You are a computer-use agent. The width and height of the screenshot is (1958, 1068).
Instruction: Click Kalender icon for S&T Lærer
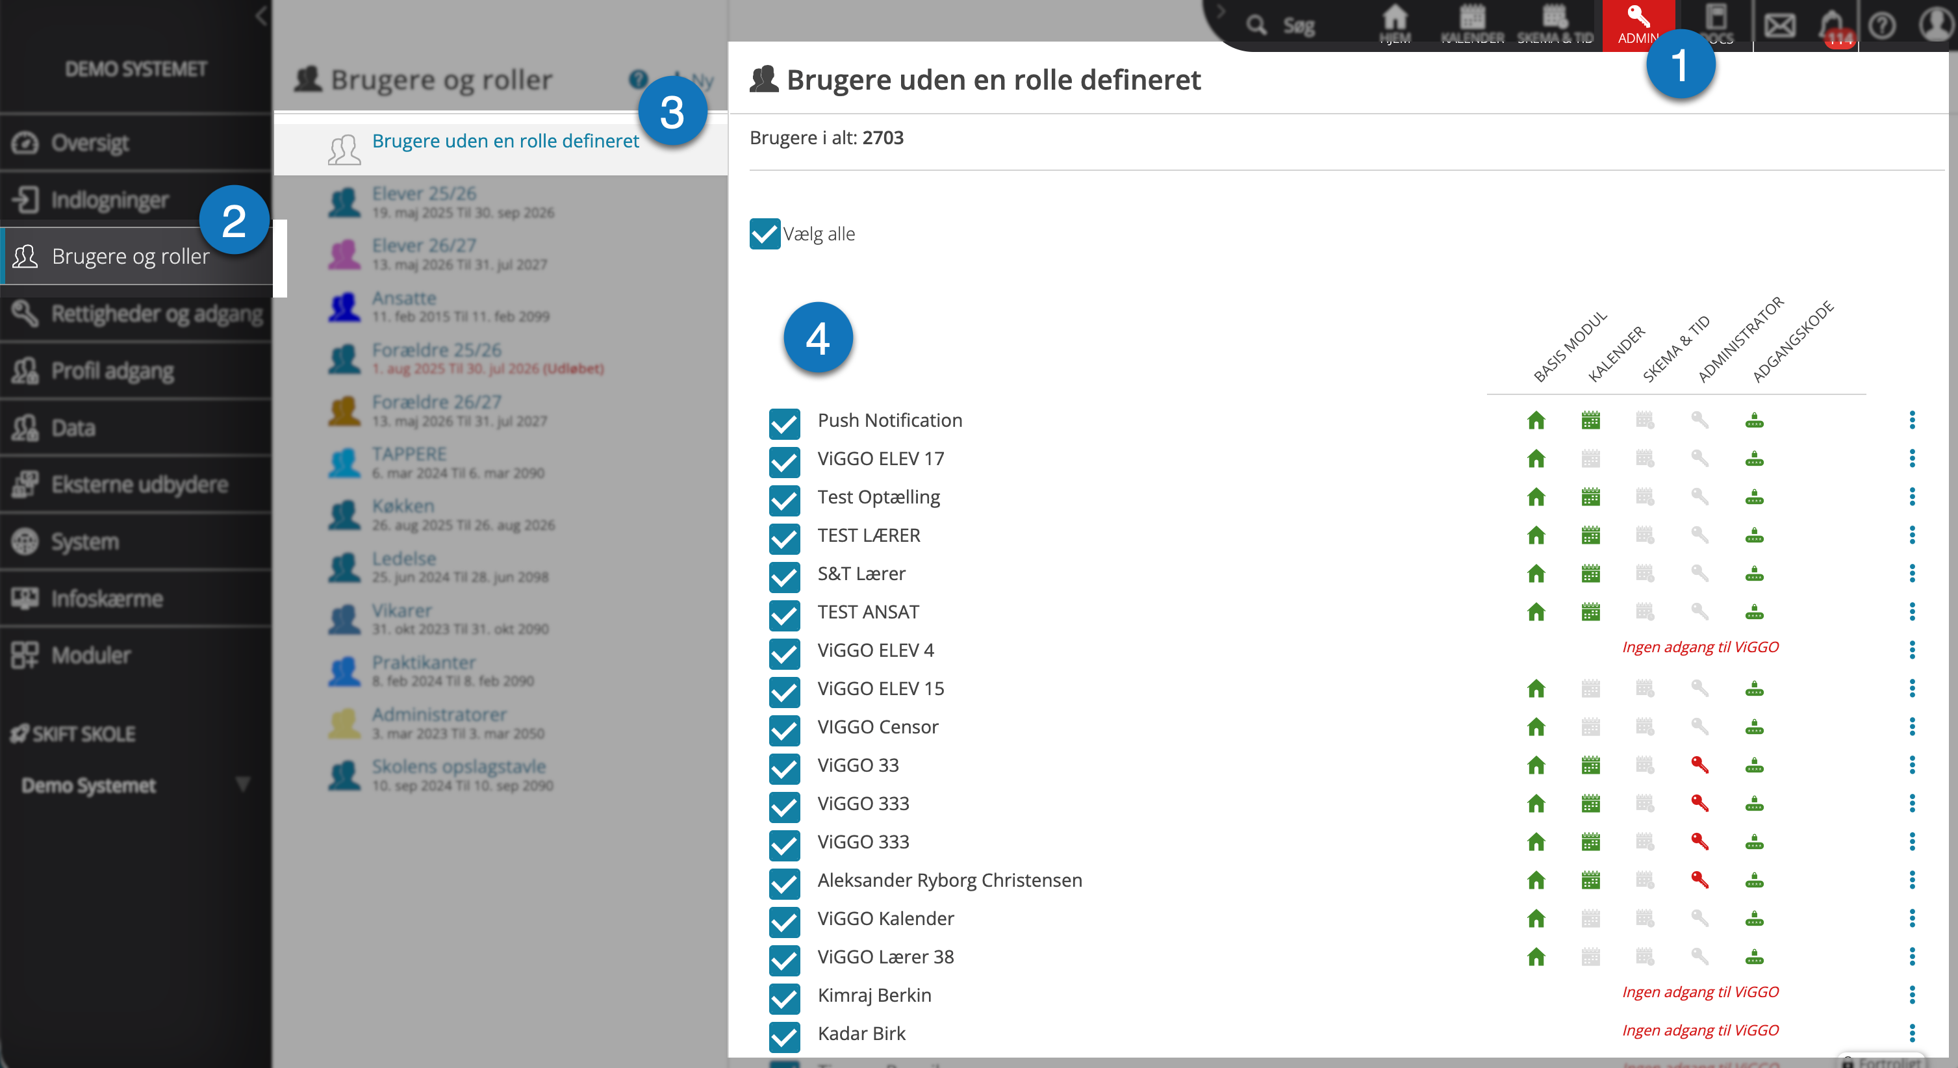point(1591,573)
